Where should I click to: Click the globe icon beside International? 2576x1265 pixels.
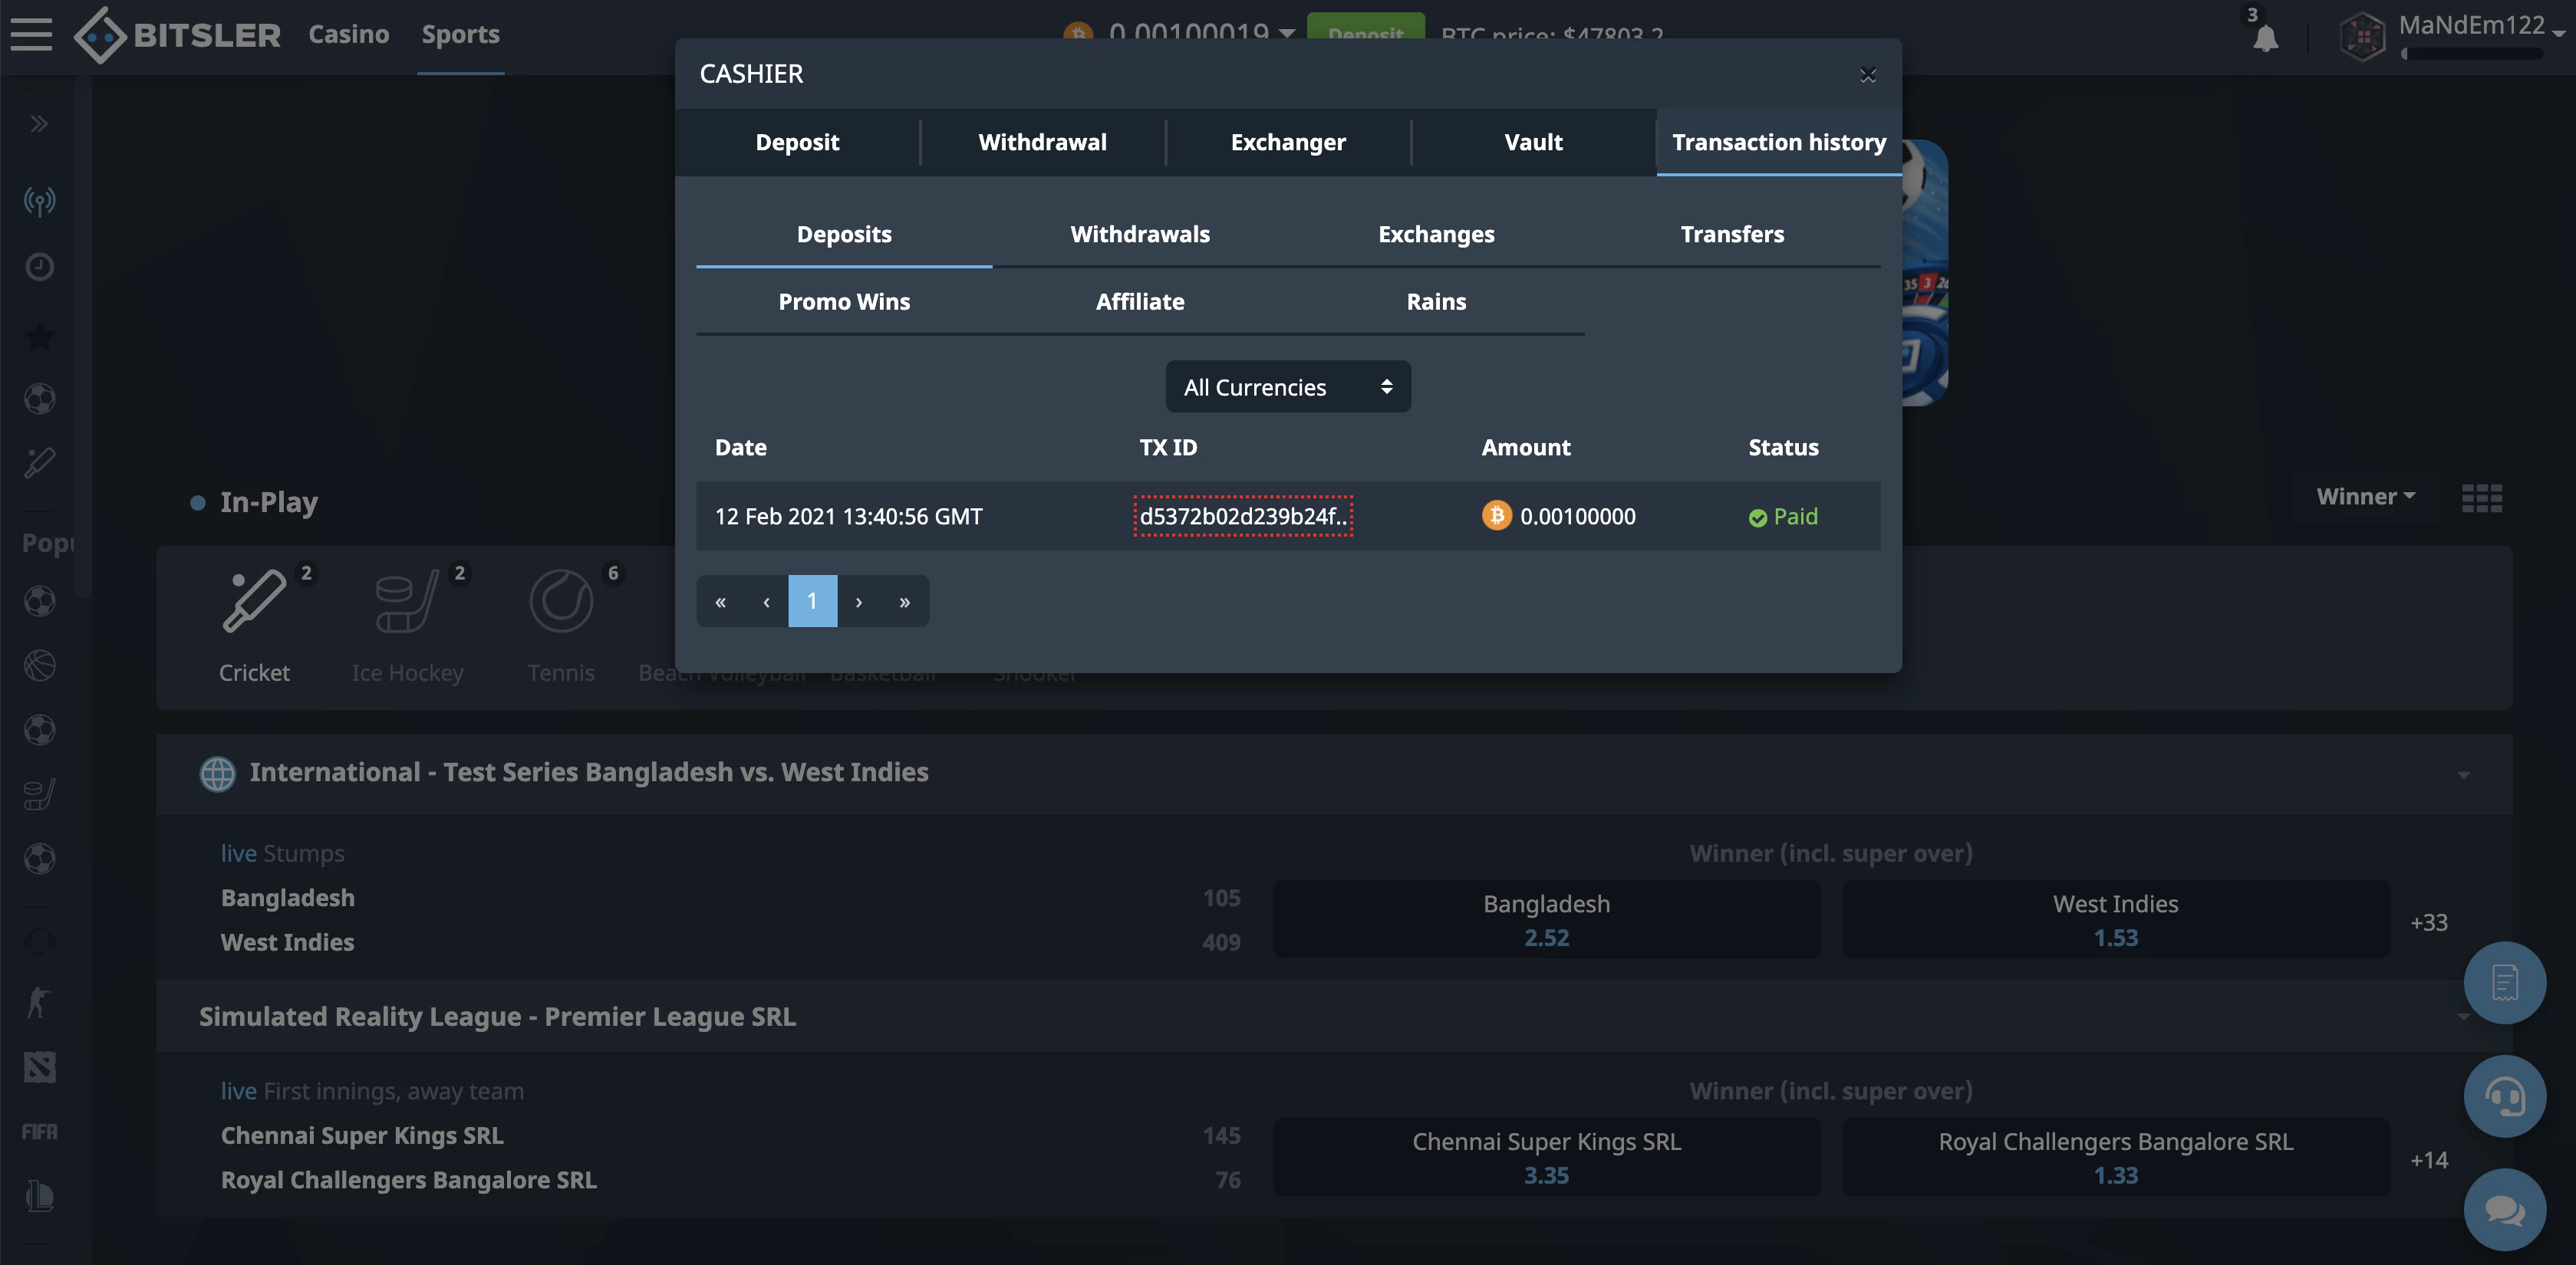[217, 774]
